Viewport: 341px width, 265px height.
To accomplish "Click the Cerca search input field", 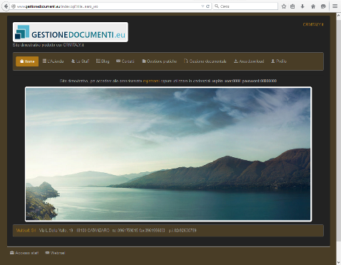I will tap(245, 6).
